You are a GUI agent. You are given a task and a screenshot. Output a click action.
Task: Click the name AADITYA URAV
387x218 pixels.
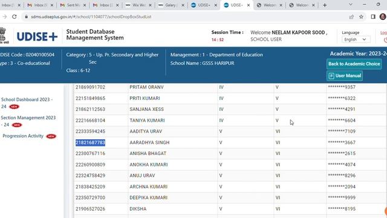146,131
